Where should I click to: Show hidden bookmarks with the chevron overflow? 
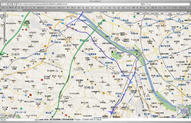click(x=189, y=8)
